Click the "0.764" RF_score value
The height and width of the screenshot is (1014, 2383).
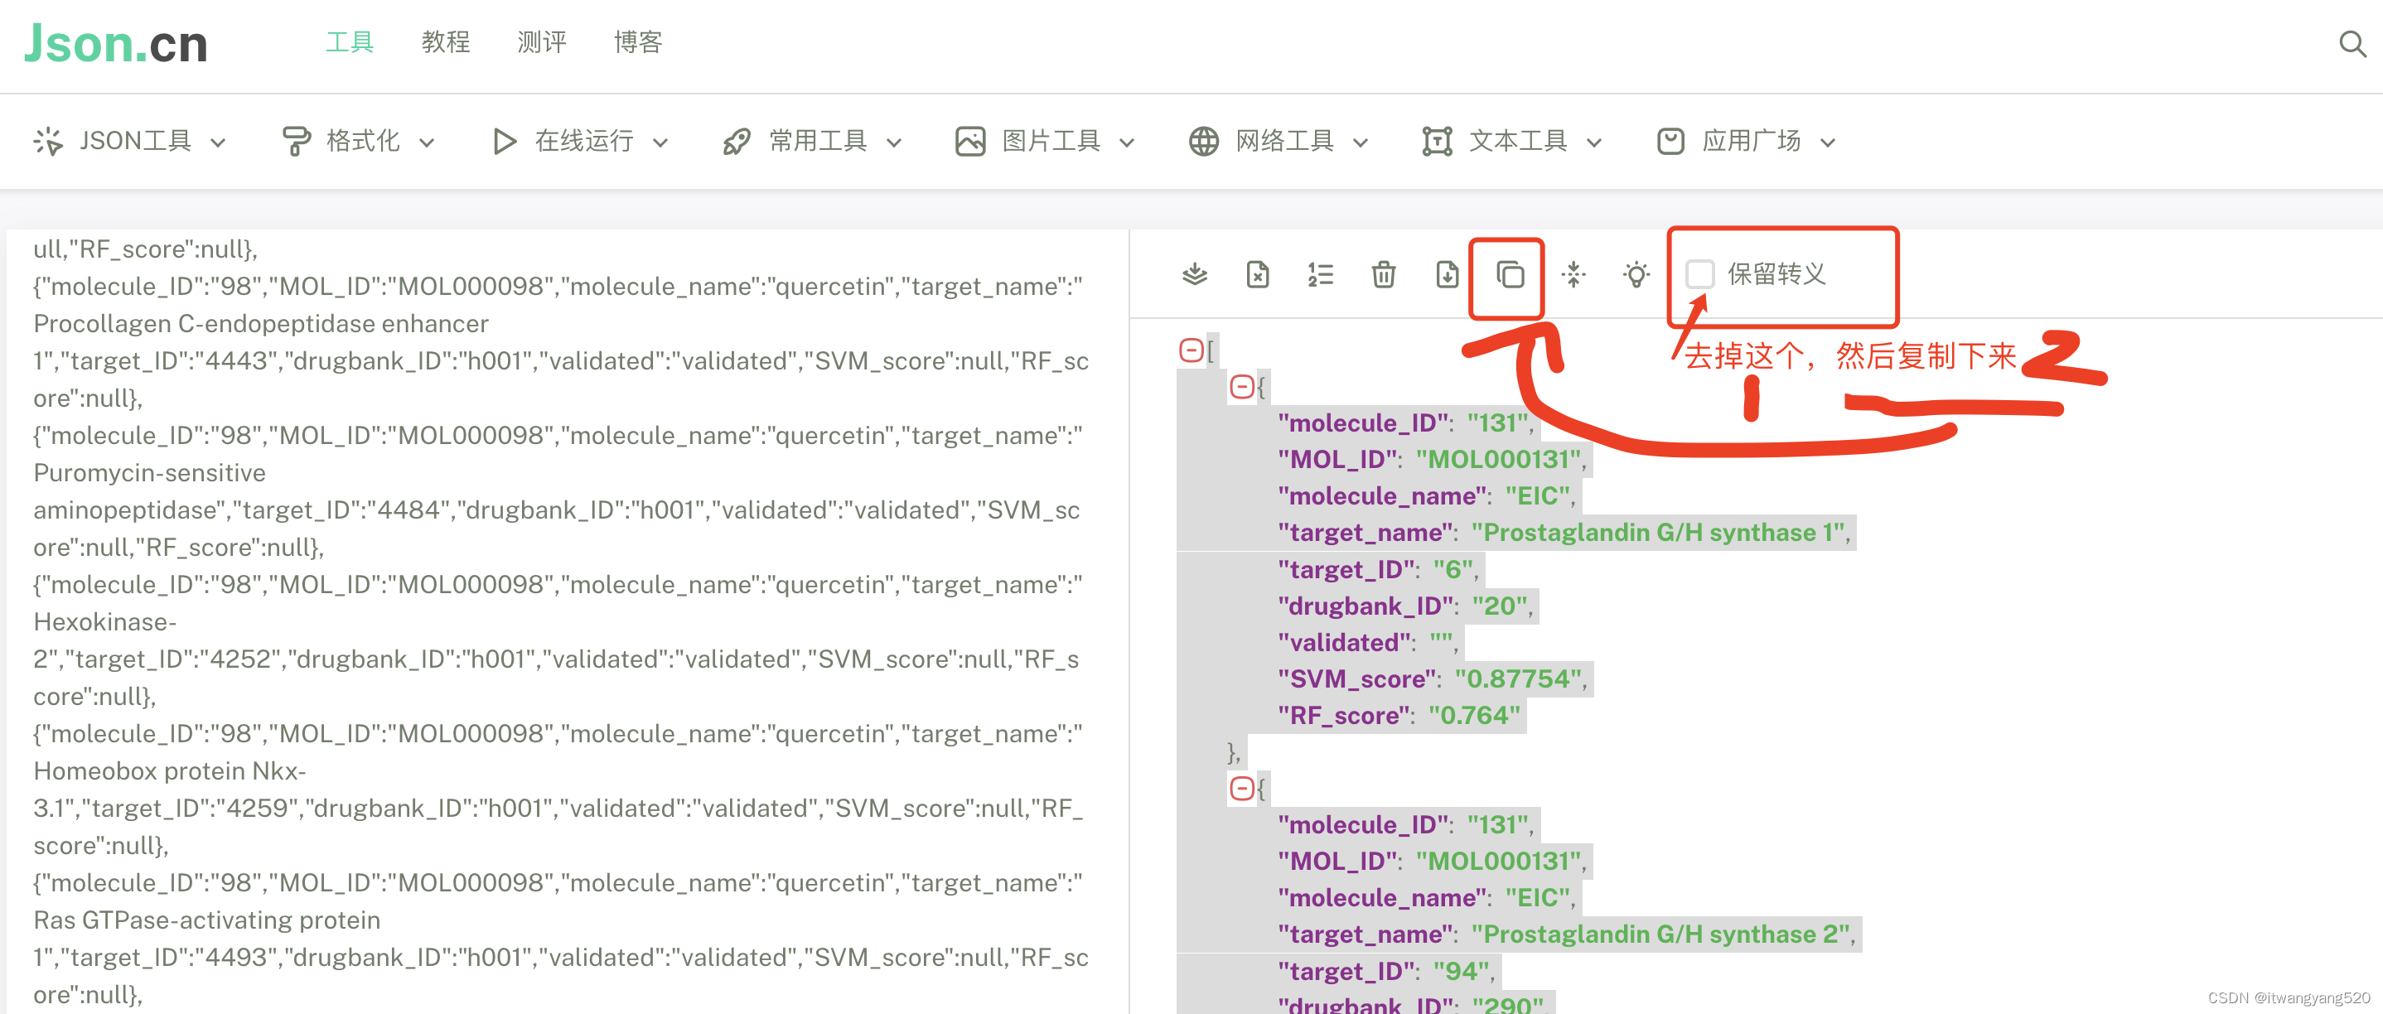tap(1474, 716)
